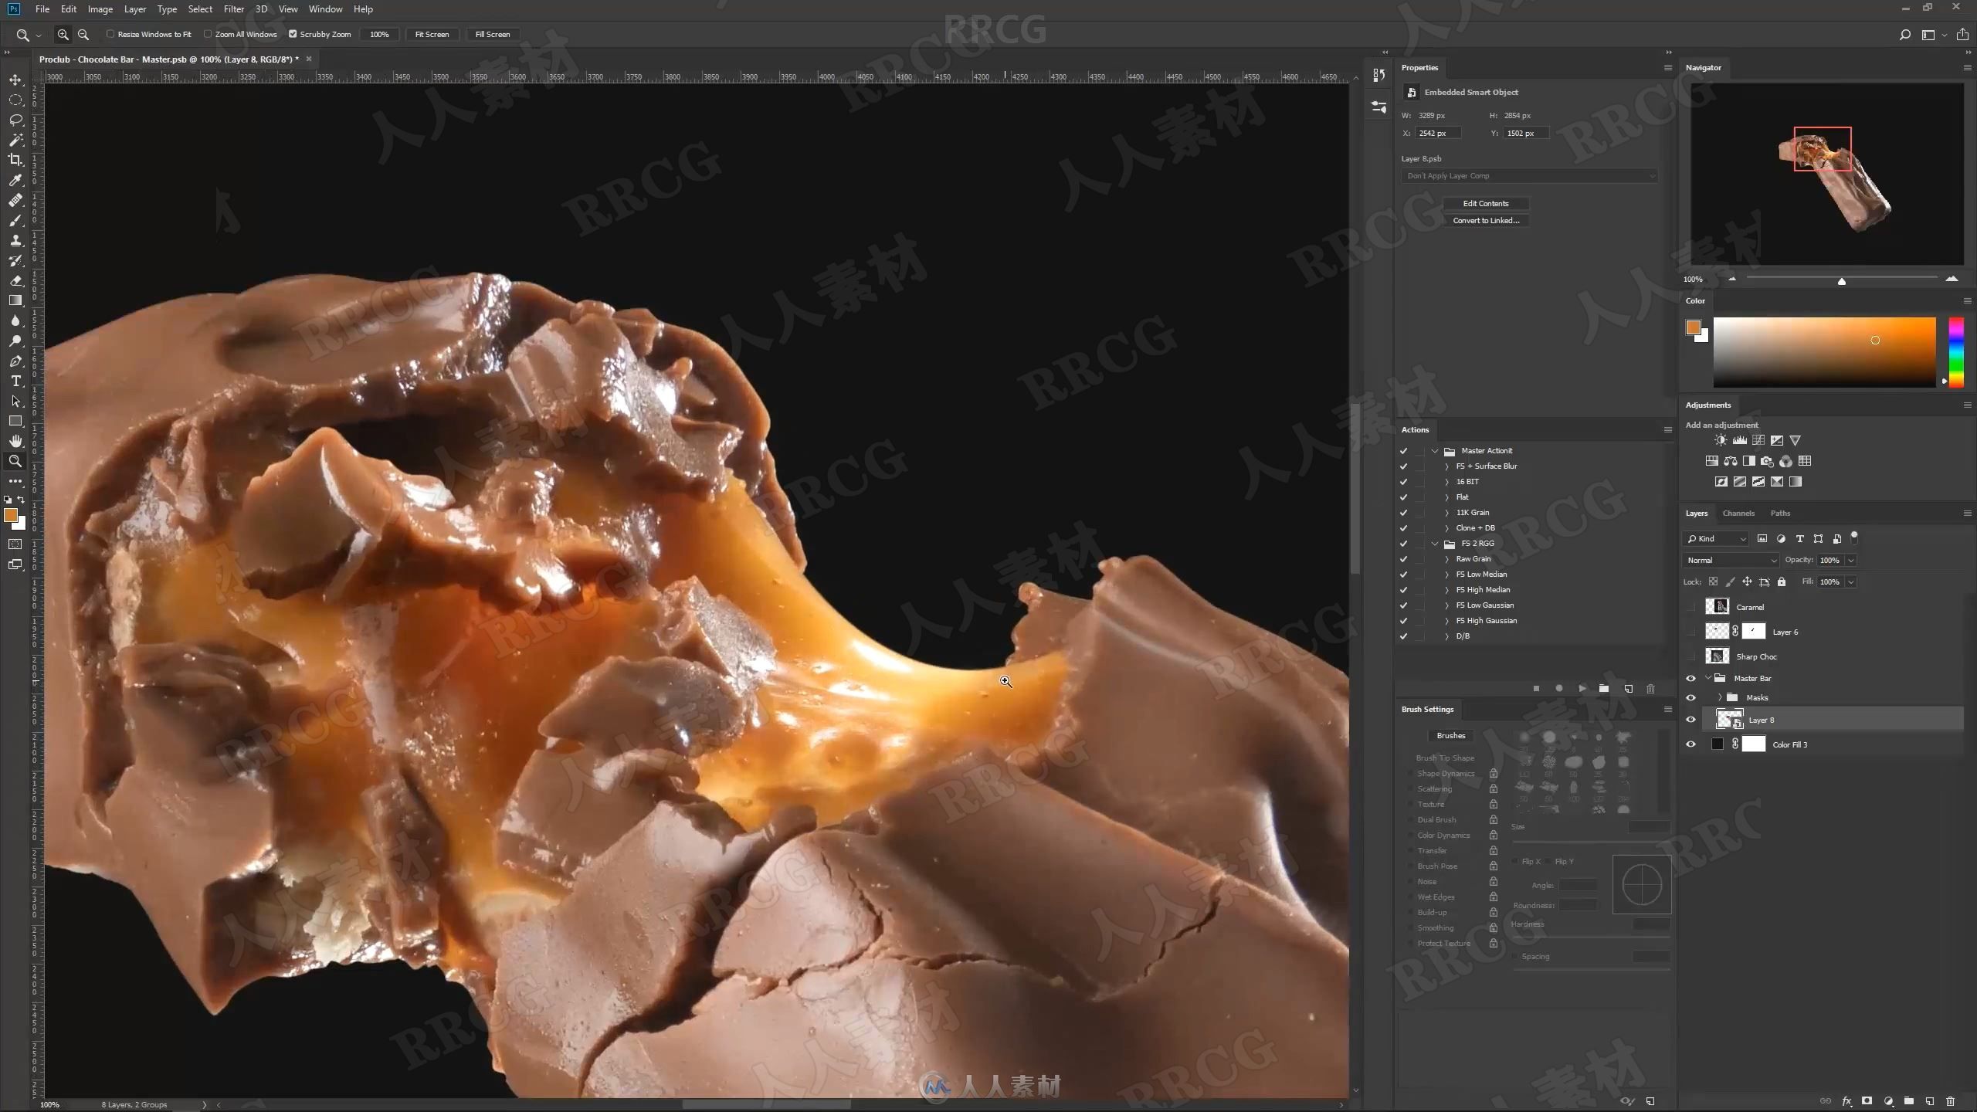The height and width of the screenshot is (1112, 1977).
Task: Expand the Master Bar layer group
Action: [x=1708, y=677]
